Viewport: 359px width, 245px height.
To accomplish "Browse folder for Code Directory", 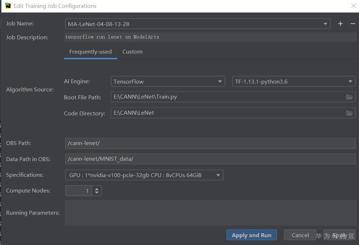I will [x=349, y=113].
